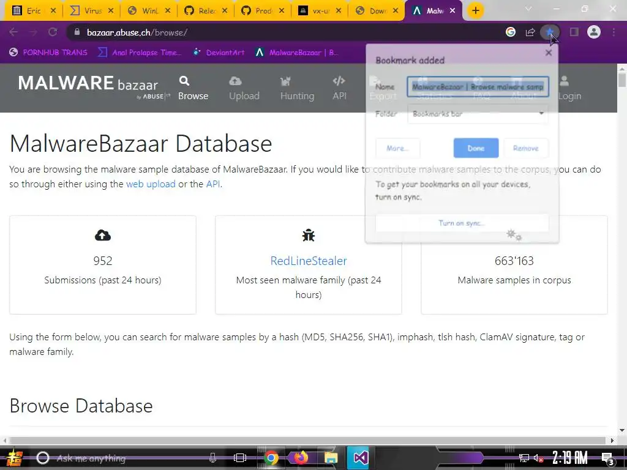Click the bug icon above RedLineStealer
This screenshot has height=470, width=627.
click(x=309, y=236)
